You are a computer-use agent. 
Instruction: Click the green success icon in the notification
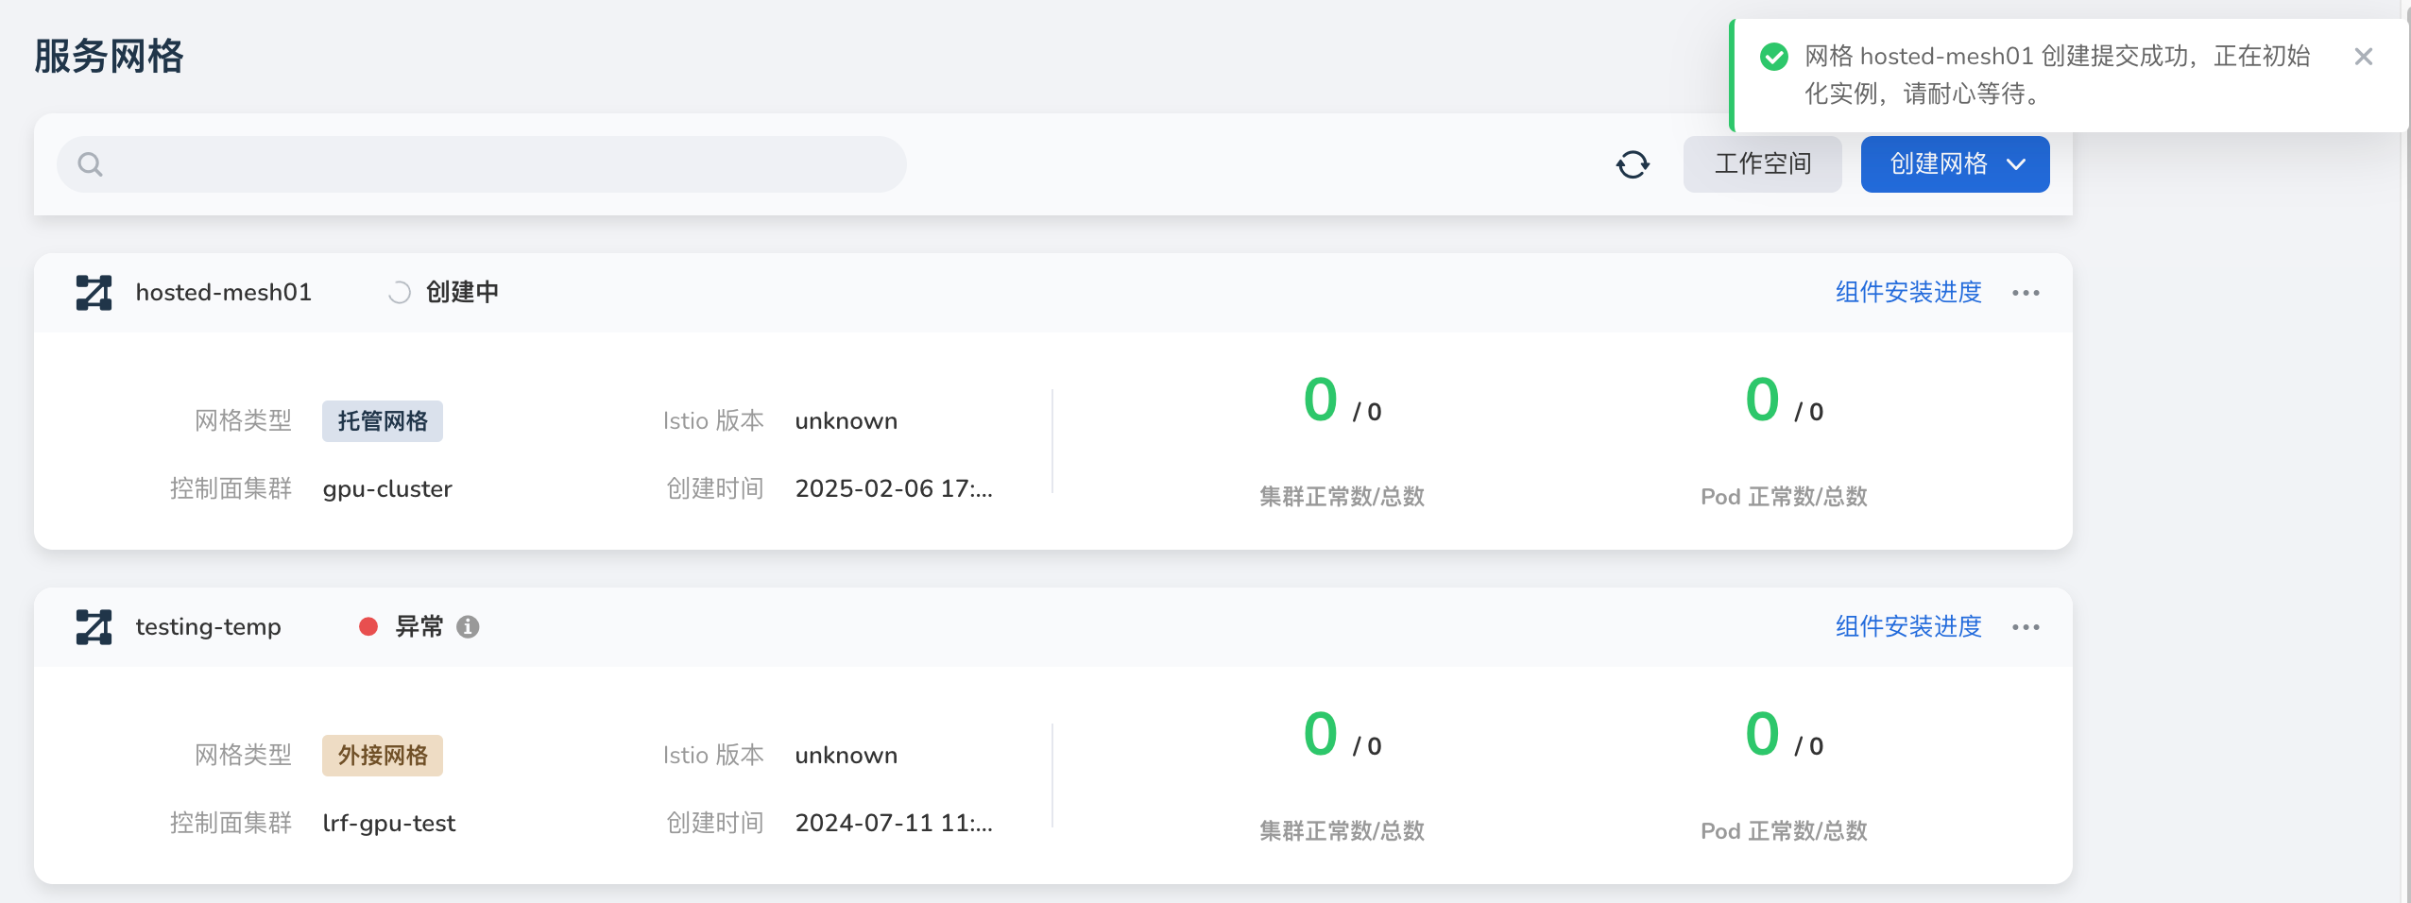[x=1772, y=57]
